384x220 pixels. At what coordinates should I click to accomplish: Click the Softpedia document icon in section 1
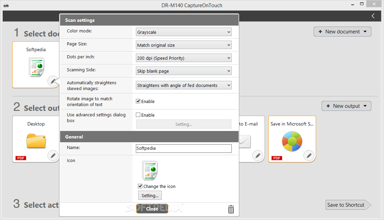click(x=36, y=67)
